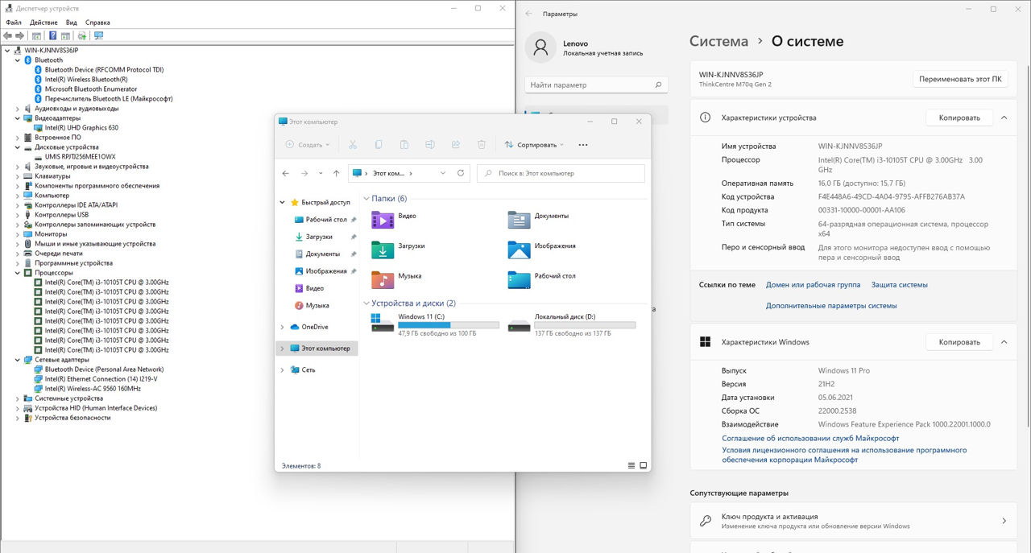Collapse the Bluetooth tree node
The width and height of the screenshot is (1031, 553).
(x=18, y=60)
